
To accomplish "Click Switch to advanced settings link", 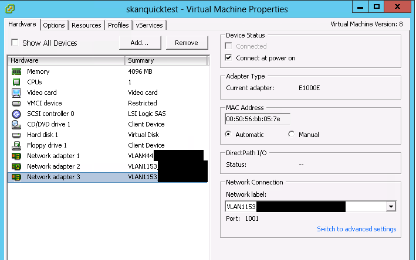I will click(356, 229).
